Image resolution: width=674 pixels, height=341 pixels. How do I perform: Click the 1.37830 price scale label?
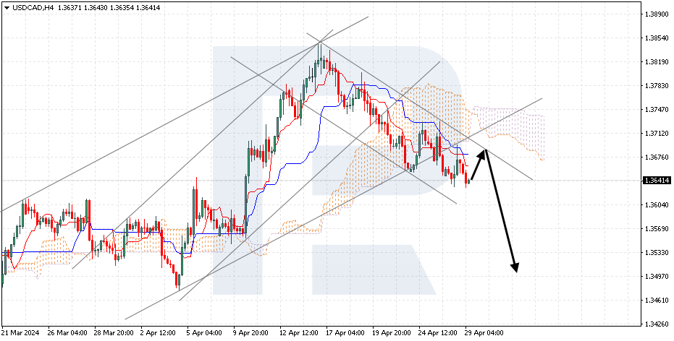[657, 86]
